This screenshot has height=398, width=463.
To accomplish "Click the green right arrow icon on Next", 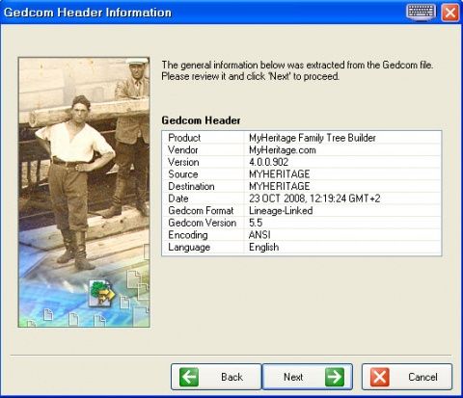I will tap(335, 377).
